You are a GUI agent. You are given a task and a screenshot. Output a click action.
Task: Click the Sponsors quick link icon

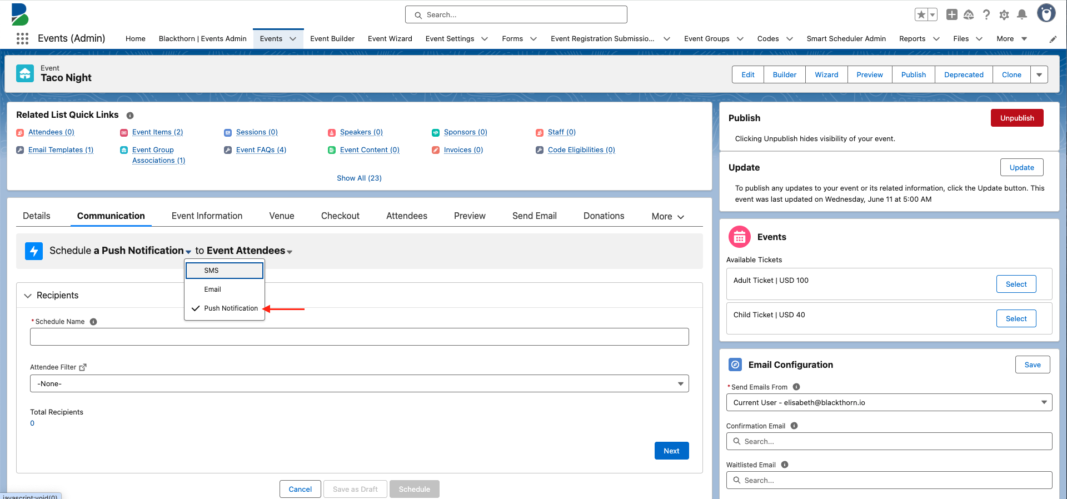point(436,133)
